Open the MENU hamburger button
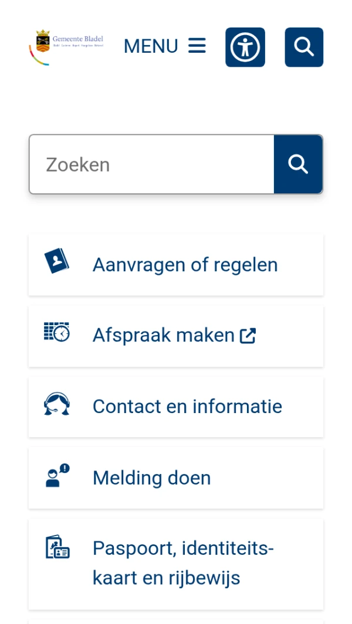 tap(165, 46)
